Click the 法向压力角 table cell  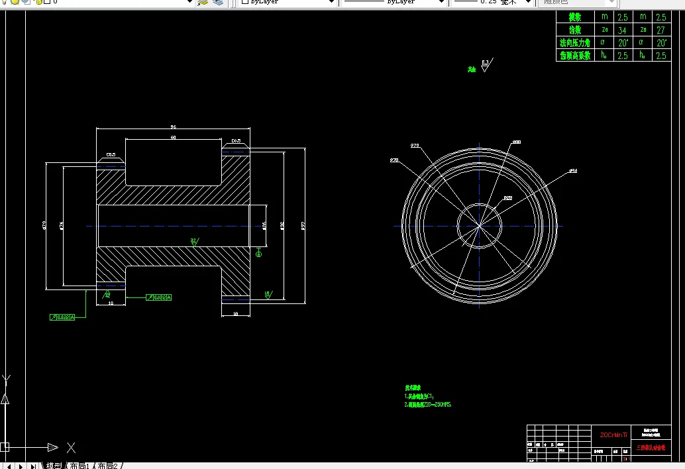pyautogui.click(x=575, y=42)
